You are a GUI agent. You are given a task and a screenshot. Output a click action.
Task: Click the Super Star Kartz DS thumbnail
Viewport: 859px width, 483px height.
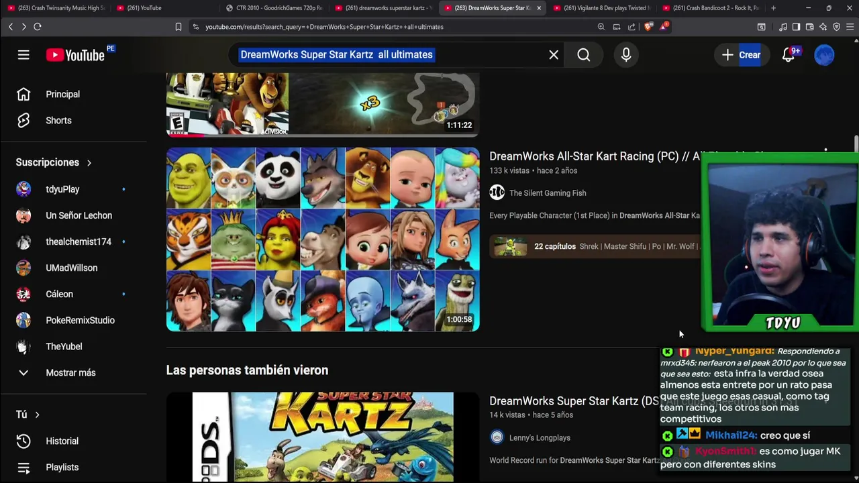323,437
